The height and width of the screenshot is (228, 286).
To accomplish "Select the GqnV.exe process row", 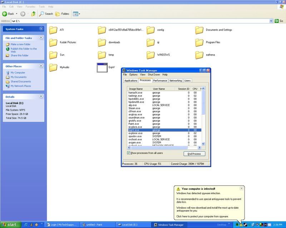I will [164, 130].
